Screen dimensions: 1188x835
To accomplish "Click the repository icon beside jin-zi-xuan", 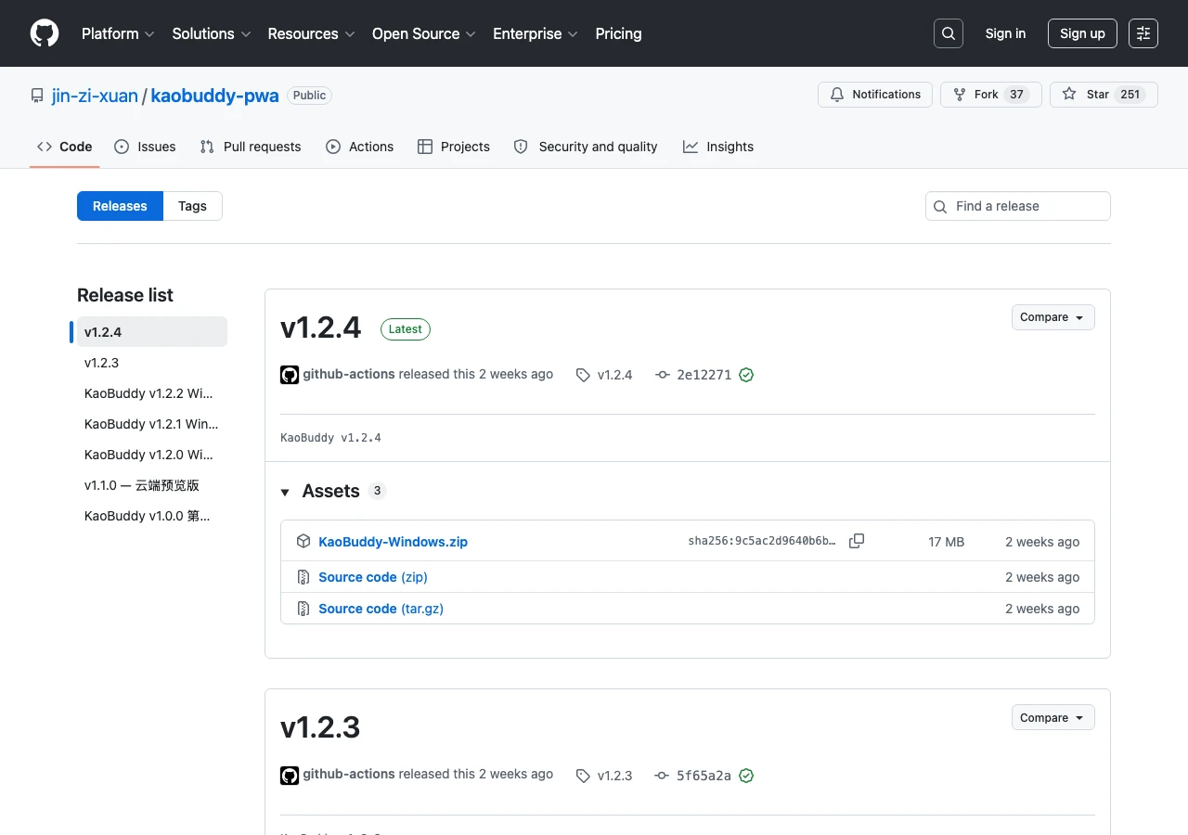I will coord(37,96).
